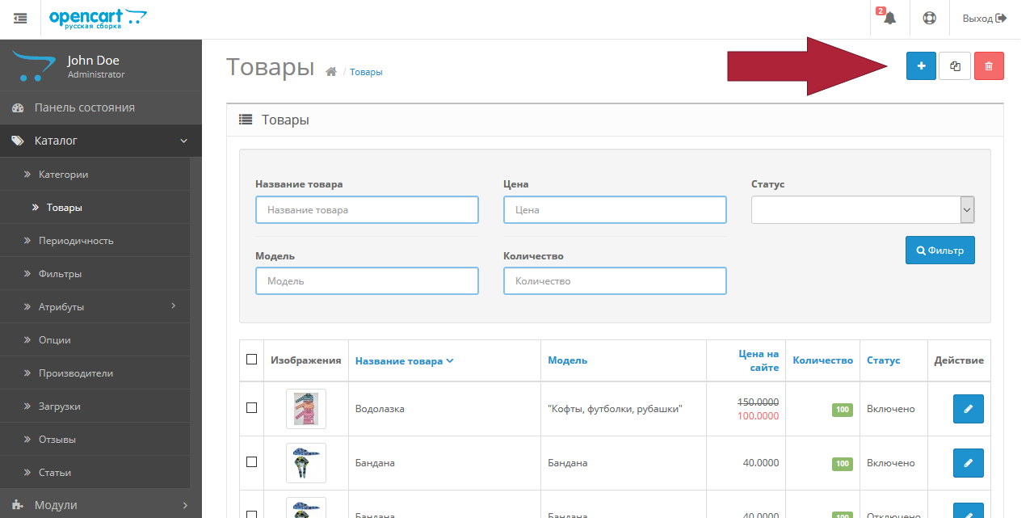Select Товары in sidebar
Viewport: 1034px width, 518px height.
[95, 208]
